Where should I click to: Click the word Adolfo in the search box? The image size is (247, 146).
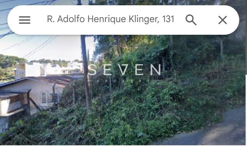pos(71,19)
